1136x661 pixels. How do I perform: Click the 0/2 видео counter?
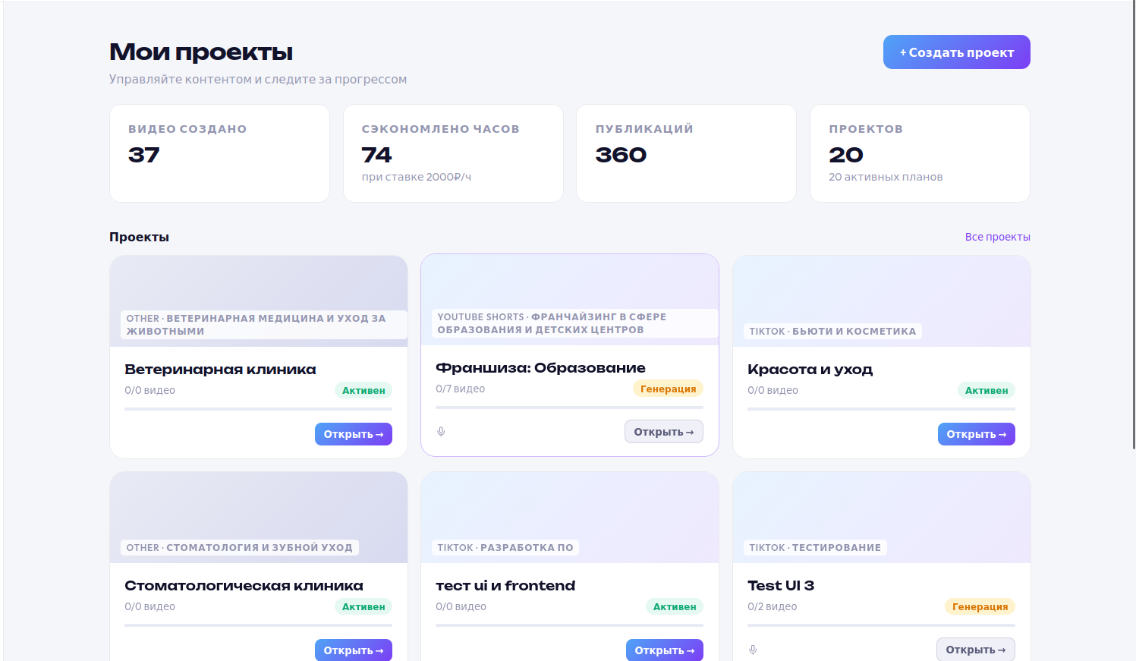(x=772, y=606)
